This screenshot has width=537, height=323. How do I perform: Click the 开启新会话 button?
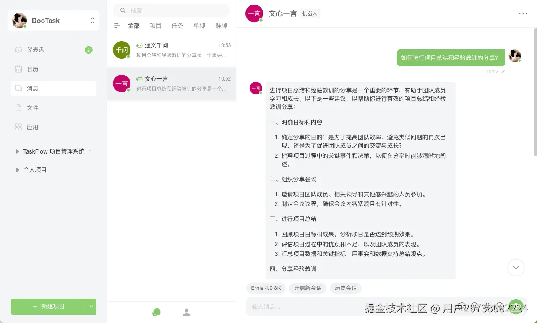(308, 288)
